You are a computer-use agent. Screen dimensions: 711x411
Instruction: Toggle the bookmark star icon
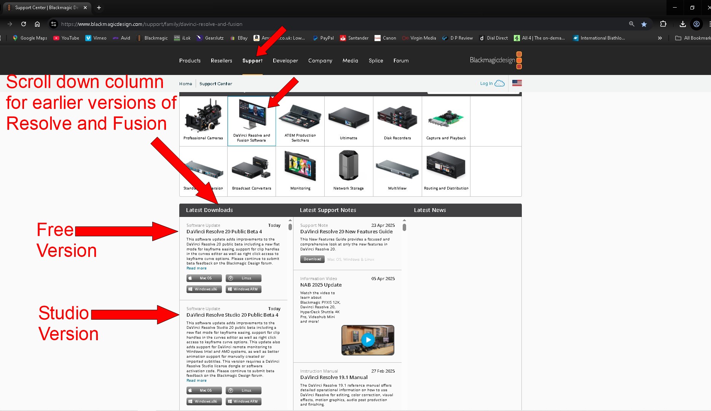pyautogui.click(x=644, y=24)
